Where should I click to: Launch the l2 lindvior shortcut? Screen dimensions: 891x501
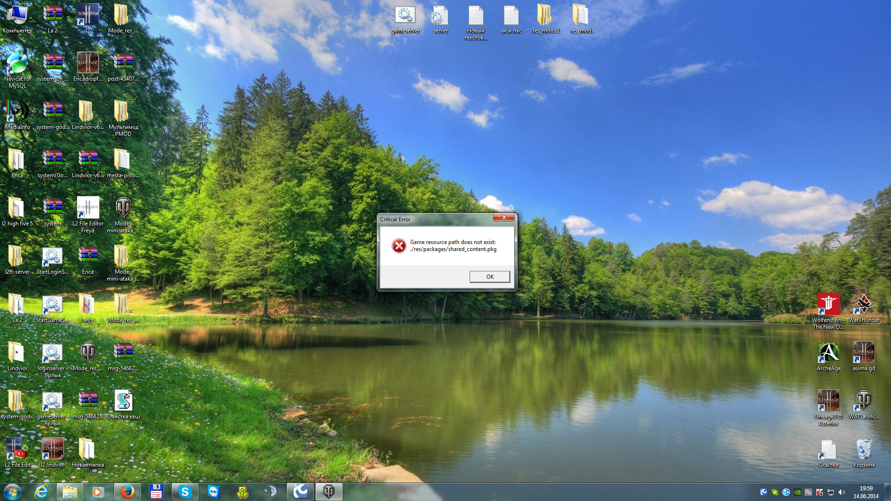53,453
